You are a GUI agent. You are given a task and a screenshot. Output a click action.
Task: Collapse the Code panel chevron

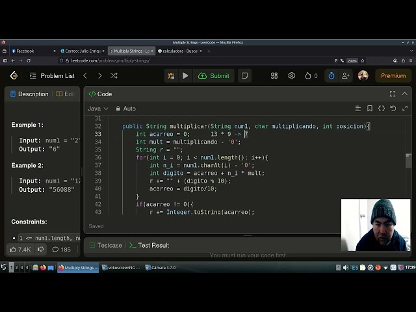[x=404, y=94]
